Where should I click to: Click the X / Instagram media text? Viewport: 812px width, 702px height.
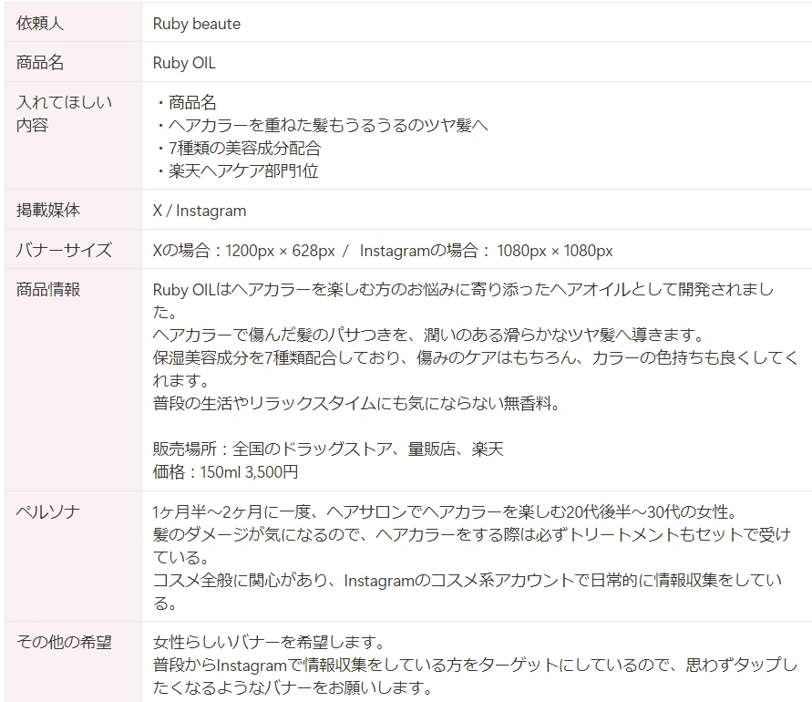pos(200,211)
